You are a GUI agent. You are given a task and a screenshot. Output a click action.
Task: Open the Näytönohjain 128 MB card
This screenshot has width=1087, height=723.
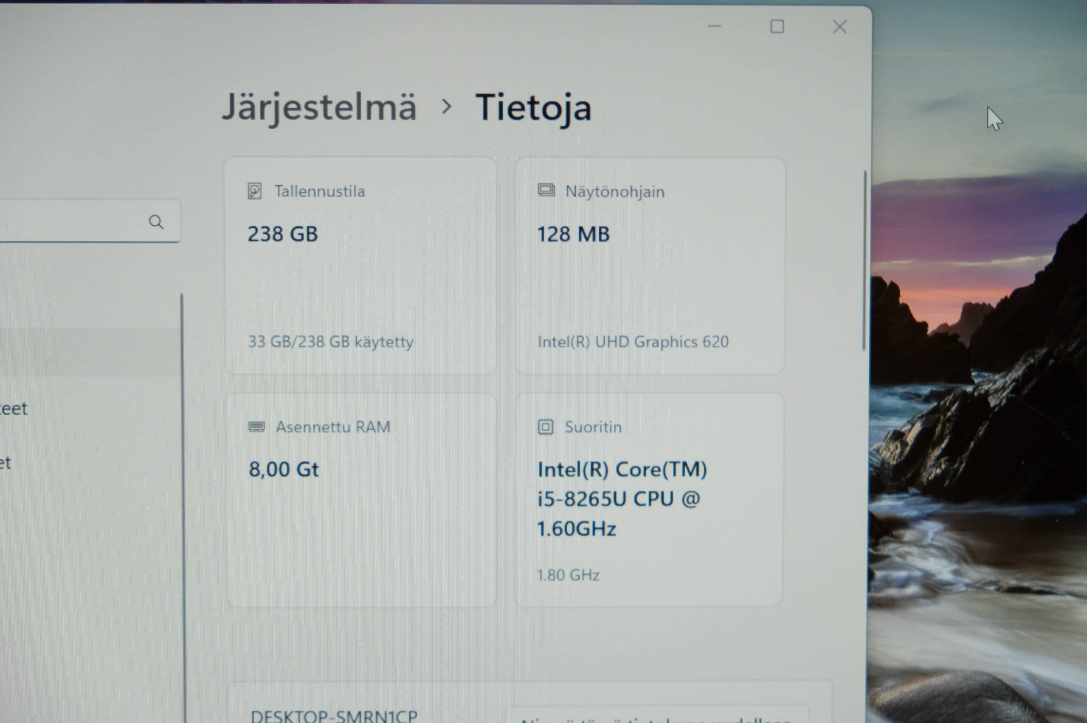650,265
